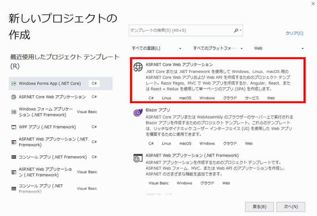The height and width of the screenshot is (216, 317).
Task: Select ASP.NET Core Web アプリケーション template title
Action: (x=179, y=64)
